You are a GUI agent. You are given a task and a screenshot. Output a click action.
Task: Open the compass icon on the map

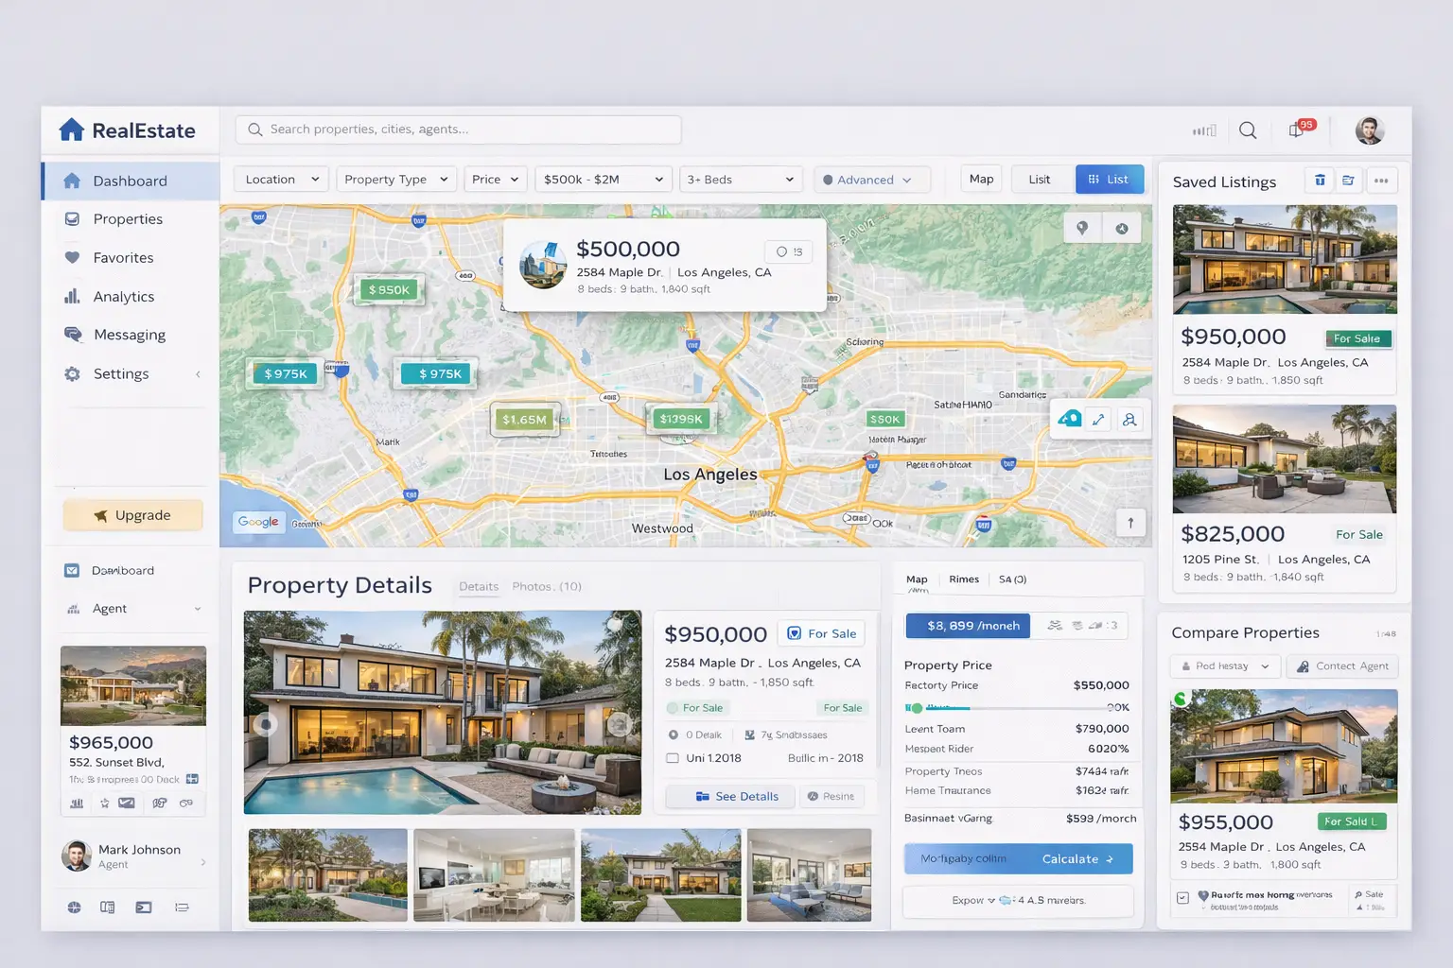(x=1122, y=227)
